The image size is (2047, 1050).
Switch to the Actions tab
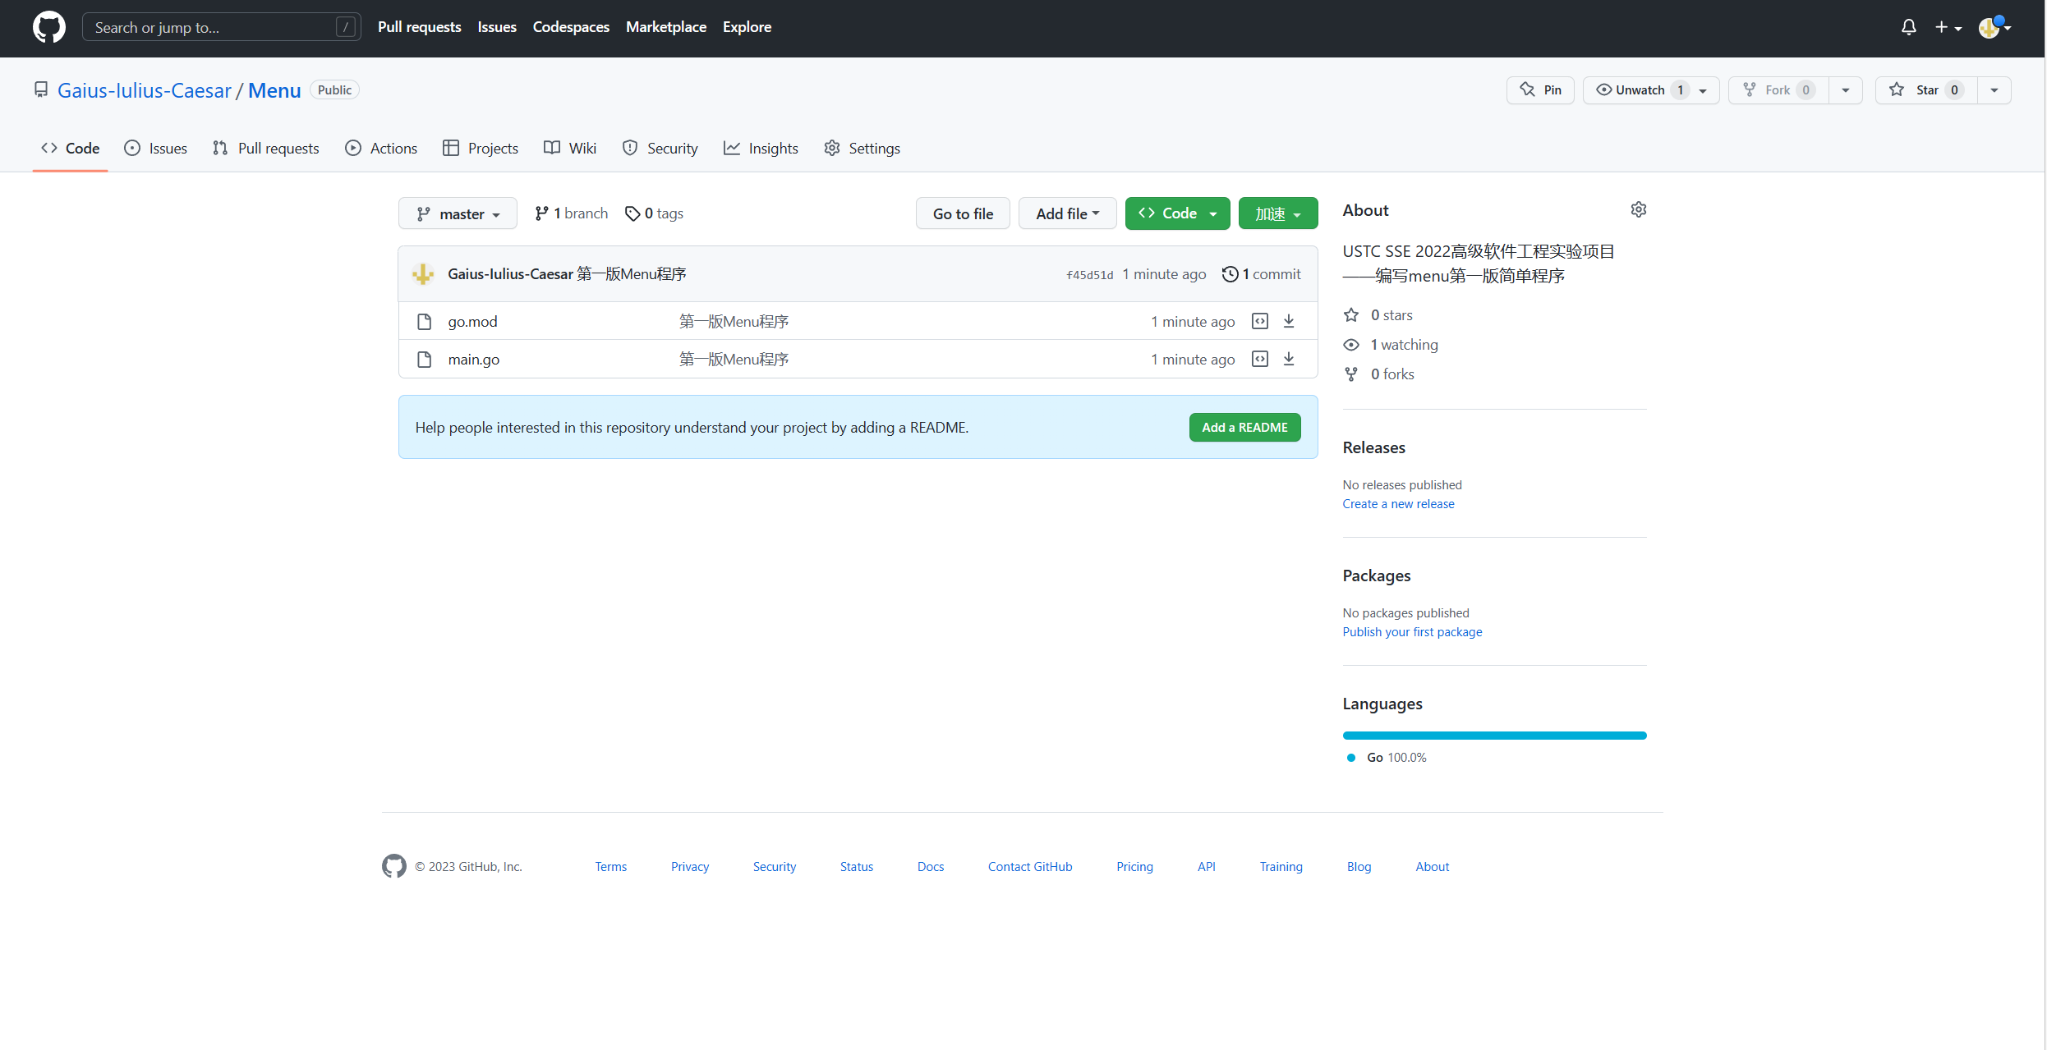pos(381,148)
